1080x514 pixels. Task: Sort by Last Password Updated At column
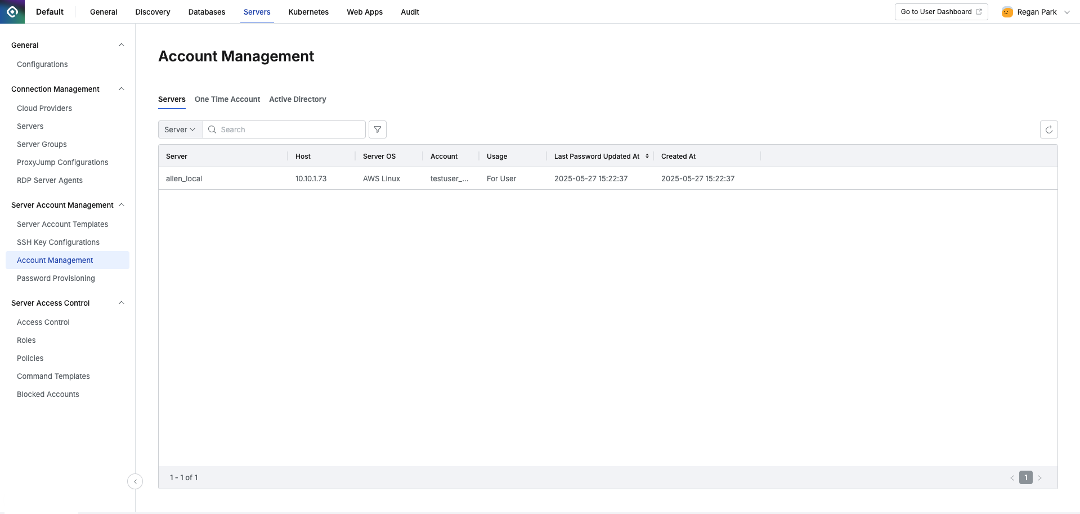646,156
